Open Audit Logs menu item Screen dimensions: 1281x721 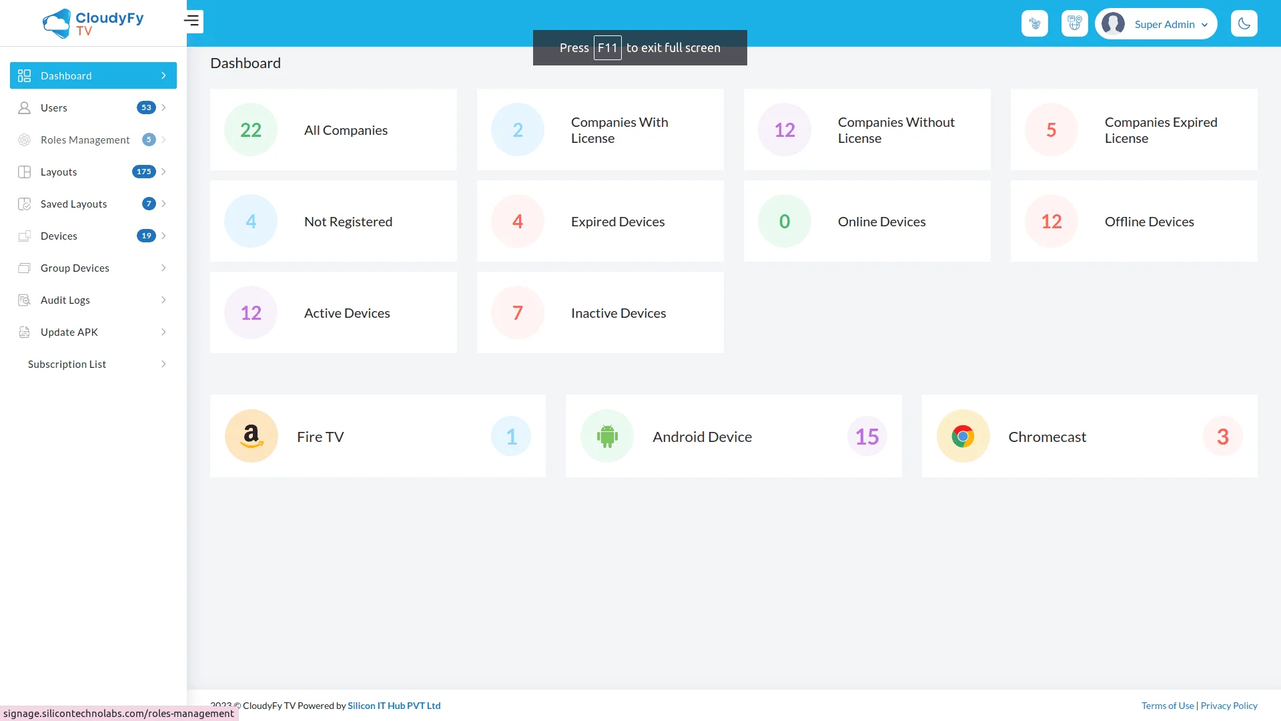65,300
